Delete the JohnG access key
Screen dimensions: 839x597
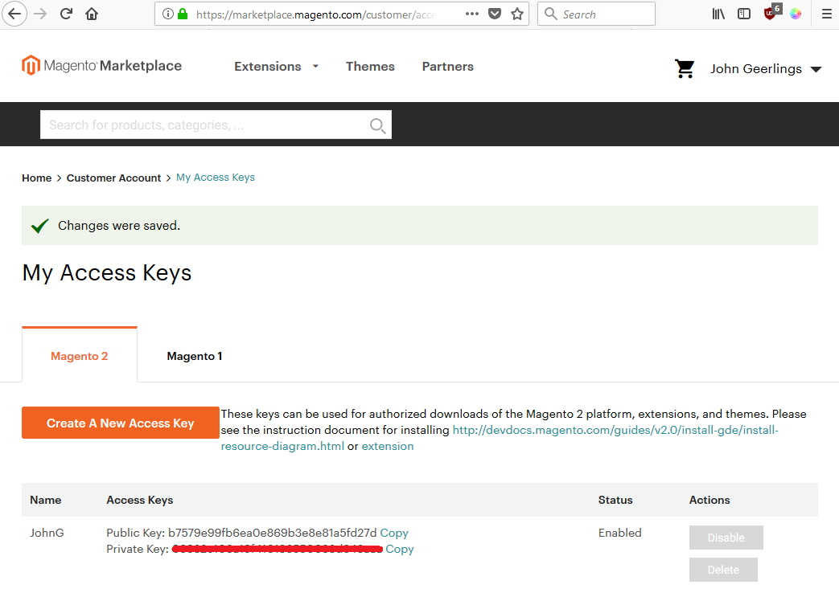pyautogui.click(x=723, y=570)
